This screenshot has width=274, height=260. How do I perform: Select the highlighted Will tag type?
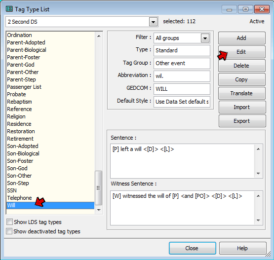50,205
